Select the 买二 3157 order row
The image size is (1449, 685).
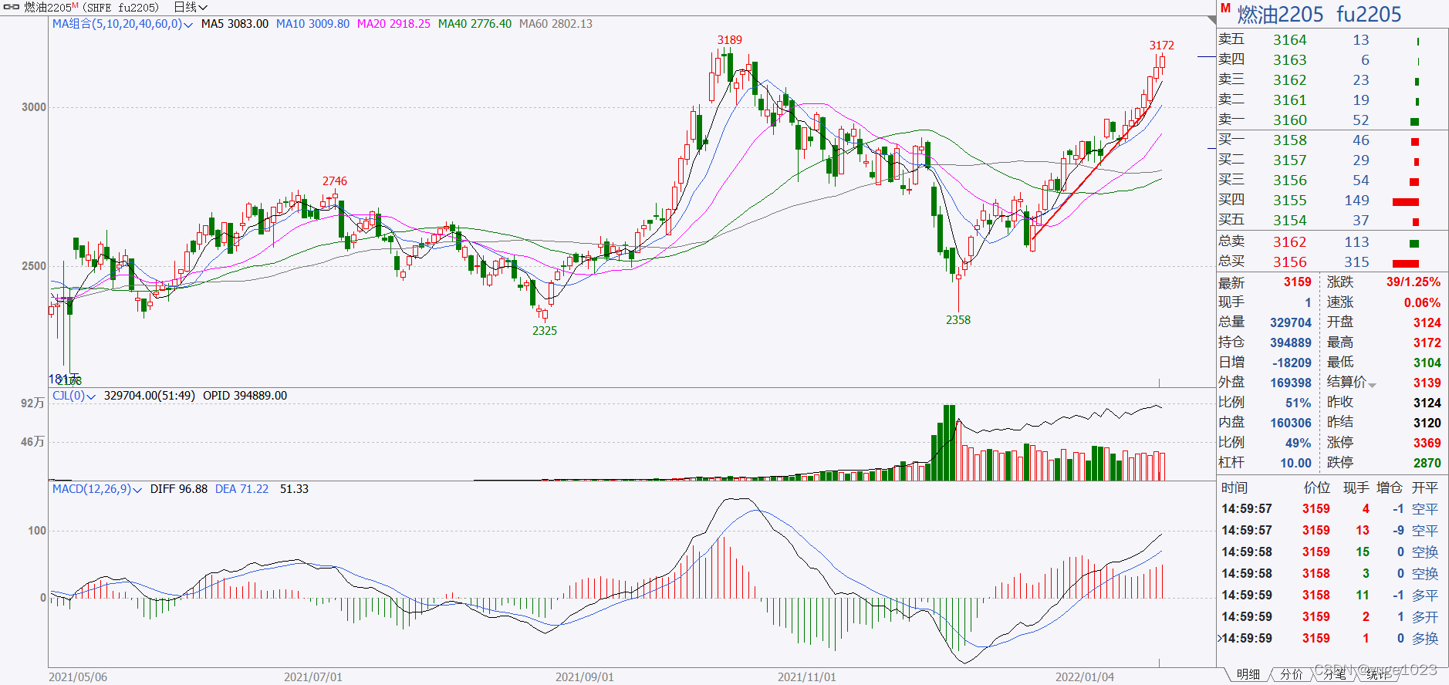1332,160
